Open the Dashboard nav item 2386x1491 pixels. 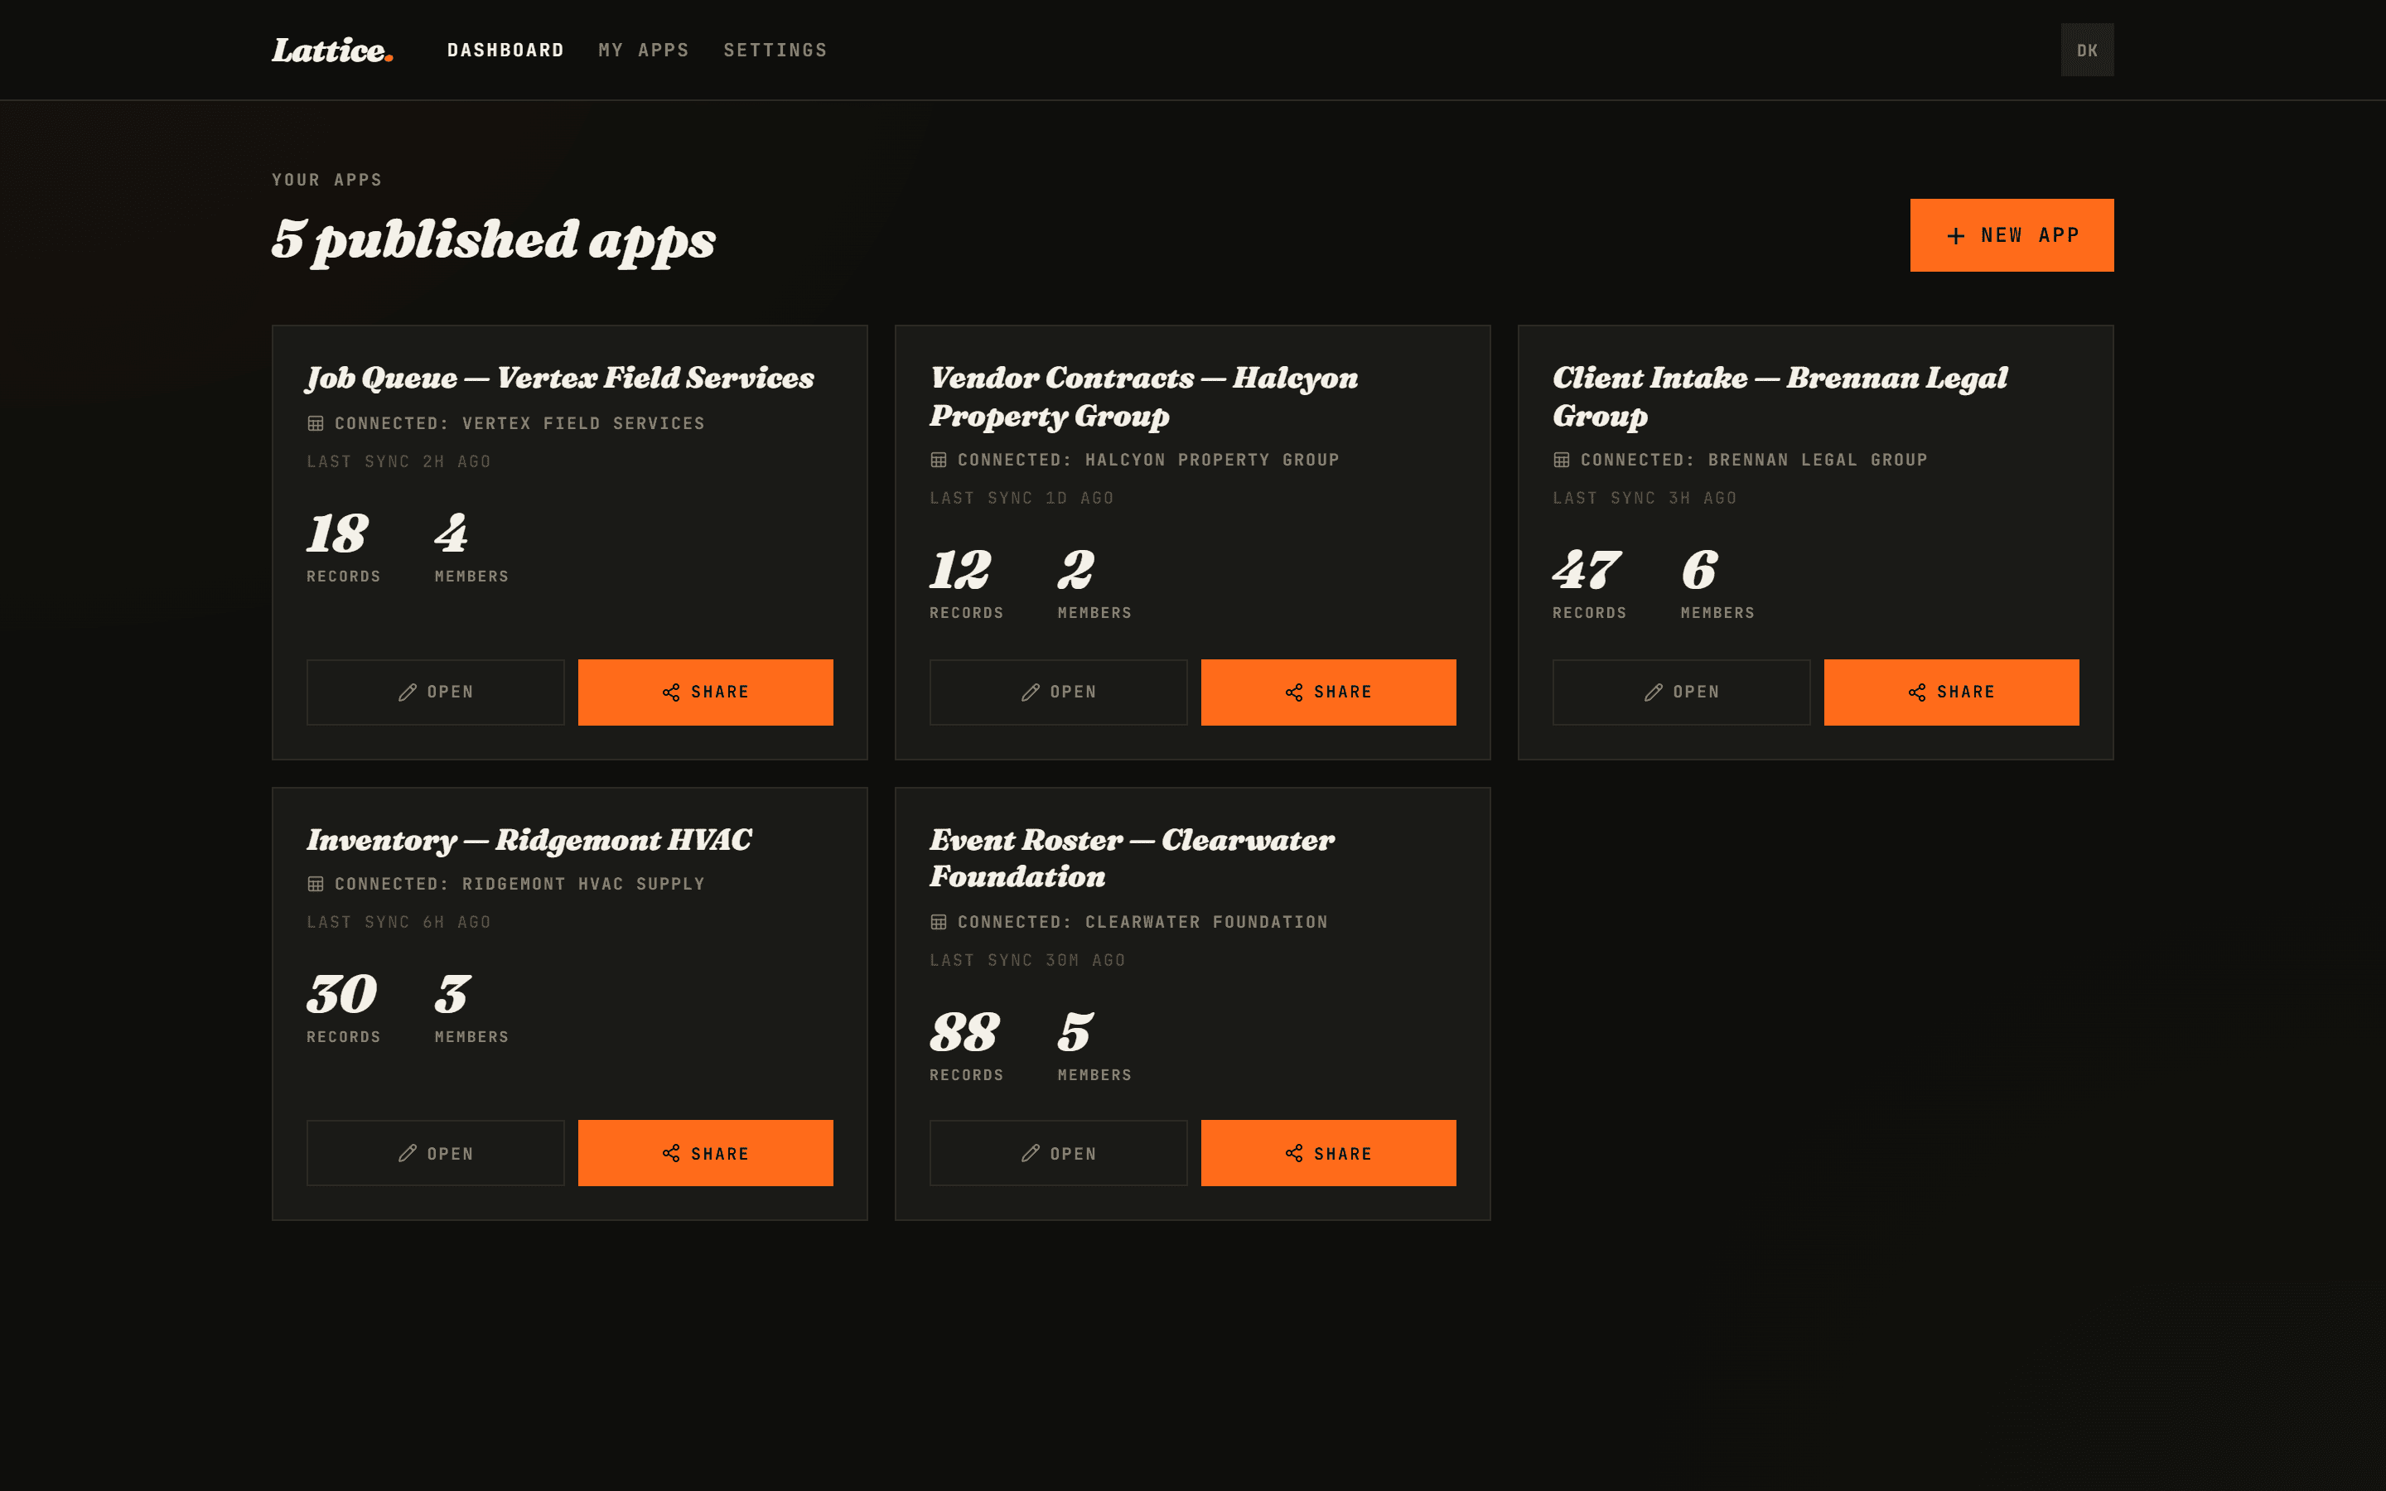506,51
